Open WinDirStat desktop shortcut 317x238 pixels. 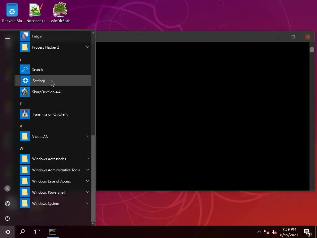click(x=60, y=12)
